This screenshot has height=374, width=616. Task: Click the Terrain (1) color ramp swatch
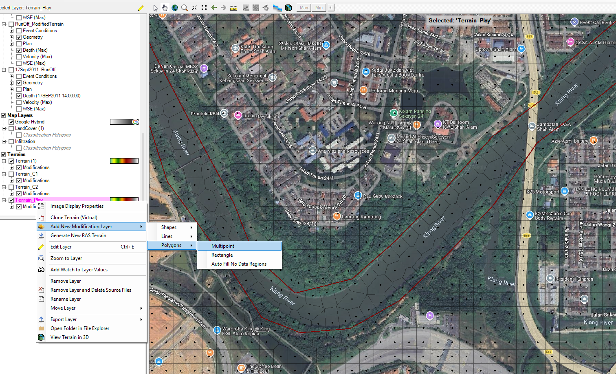tap(124, 161)
